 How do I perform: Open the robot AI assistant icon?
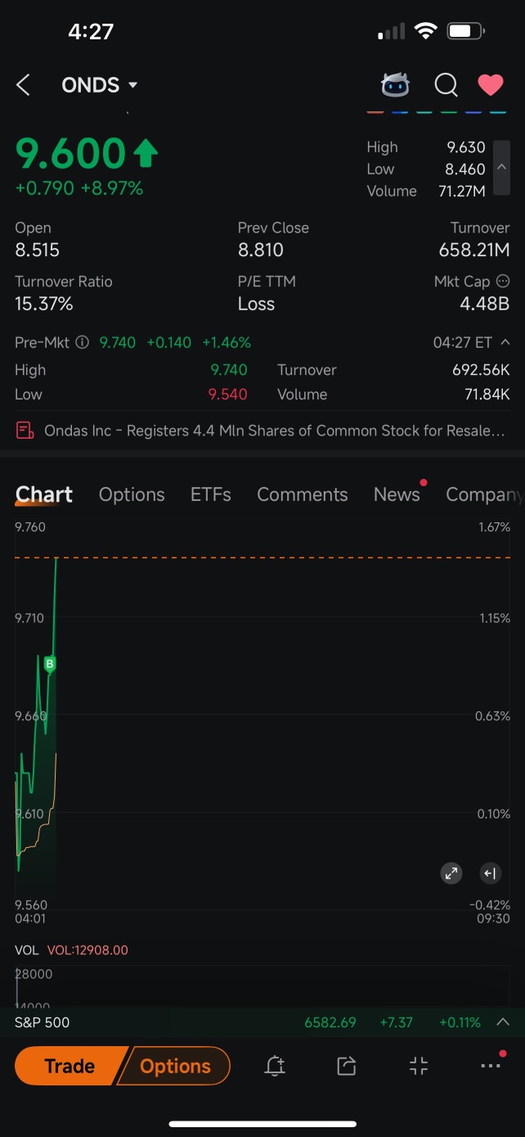pyautogui.click(x=396, y=85)
